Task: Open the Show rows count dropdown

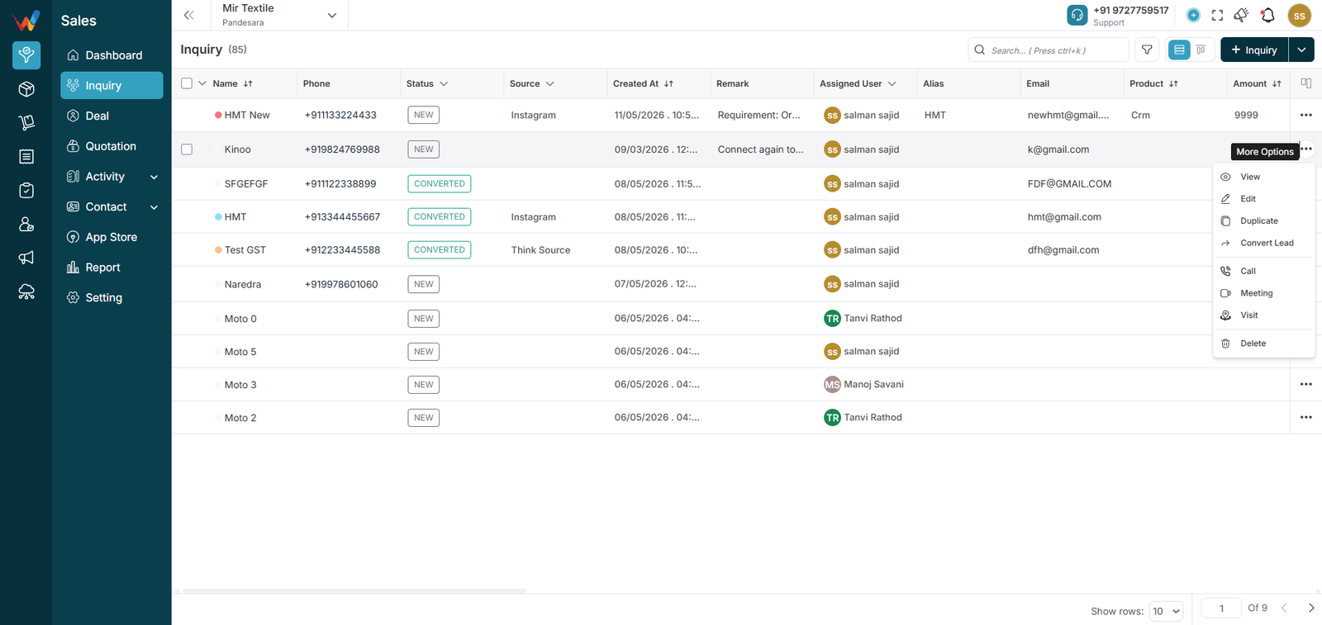Action: [x=1166, y=611]
